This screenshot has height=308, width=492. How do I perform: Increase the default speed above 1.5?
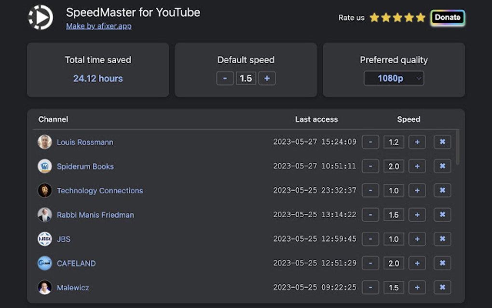coord(267,78)
